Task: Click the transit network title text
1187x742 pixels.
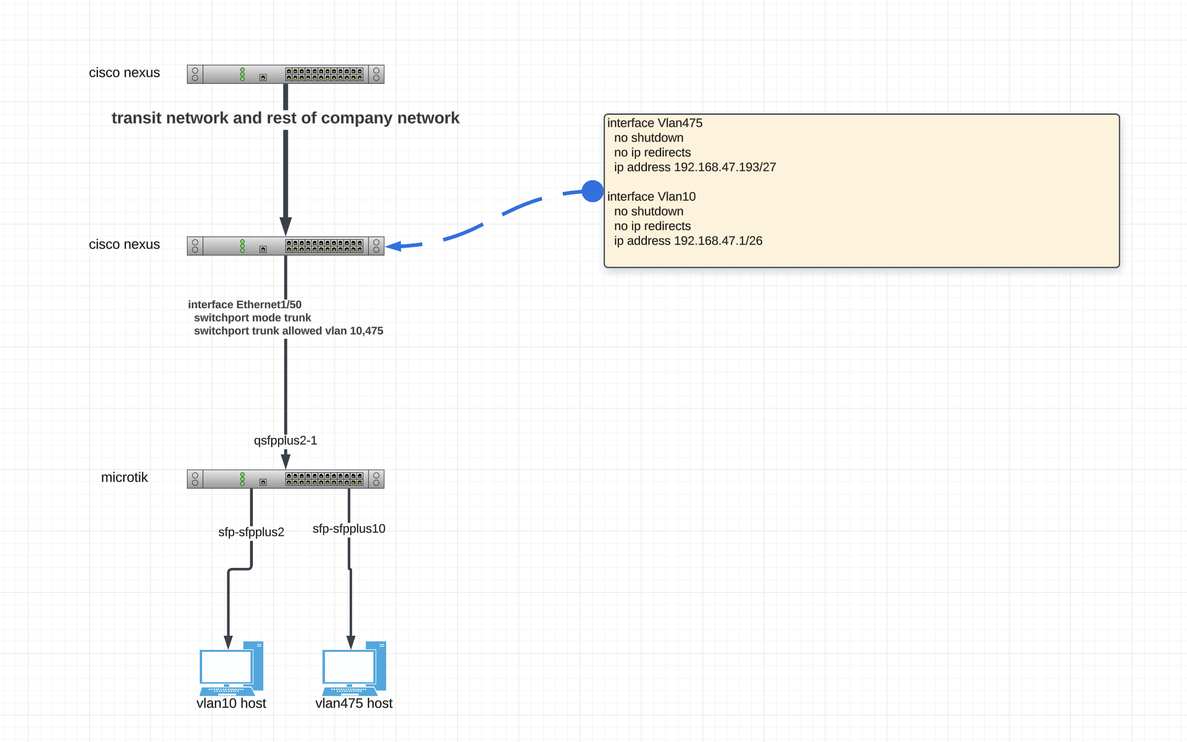Action: [x=286, y=118]
